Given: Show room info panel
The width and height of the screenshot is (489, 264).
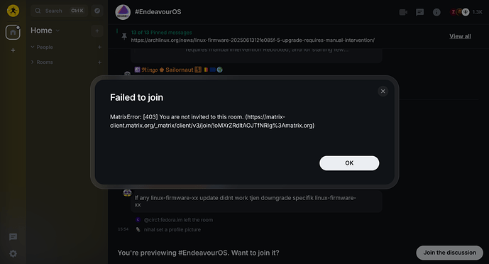Looking at the screenshot, I should [436, 12].
